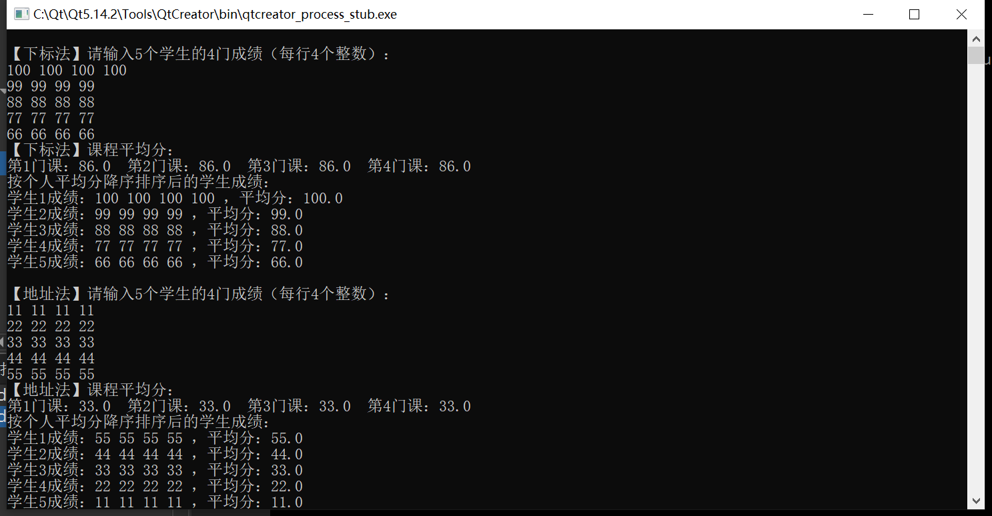Click the 学生4成绩 line with average 22.0
Image resolution: width=992 pixels, height=516 pixels.
click(x=155, y=486)
